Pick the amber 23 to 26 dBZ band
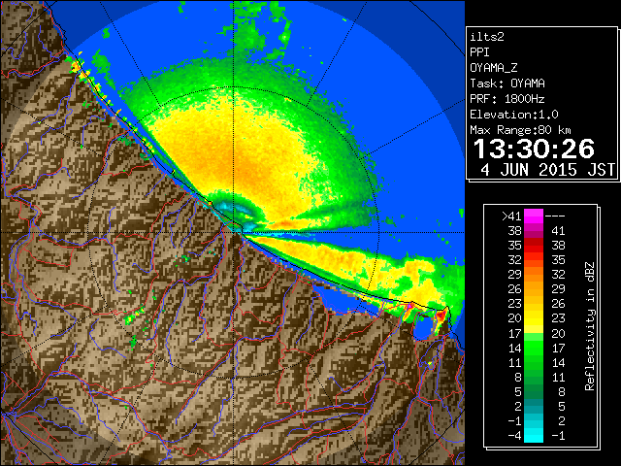Screen dimensions: 621x466 tap(534, 304)
